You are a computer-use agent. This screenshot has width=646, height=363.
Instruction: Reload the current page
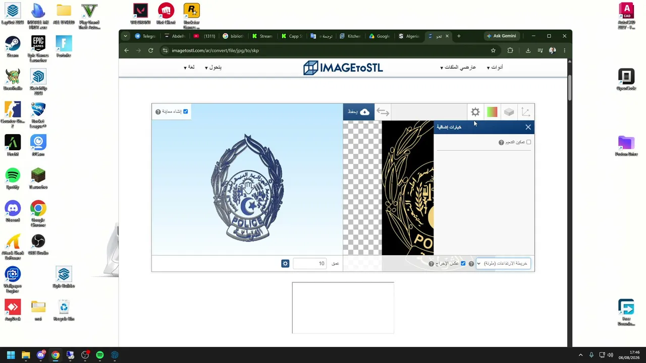click(x=150, y=50)
